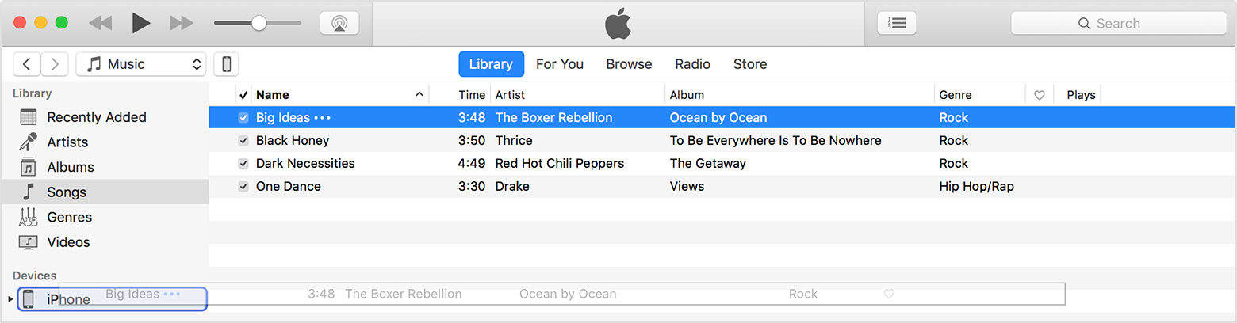Uncheck the Dark Necessities song checkbox
The width and height of the screenshot is (1237, 323).
pyautogui.click(x=243, y=163)
